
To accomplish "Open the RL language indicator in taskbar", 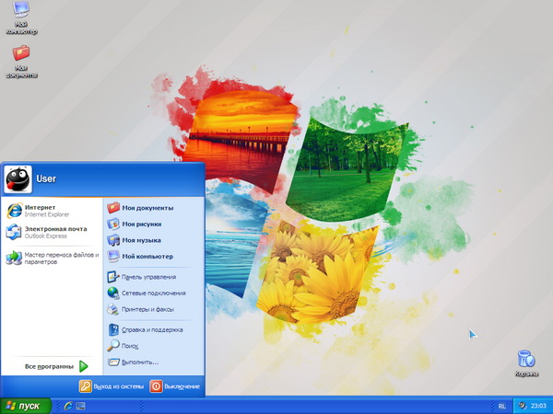I will point(501,406).
